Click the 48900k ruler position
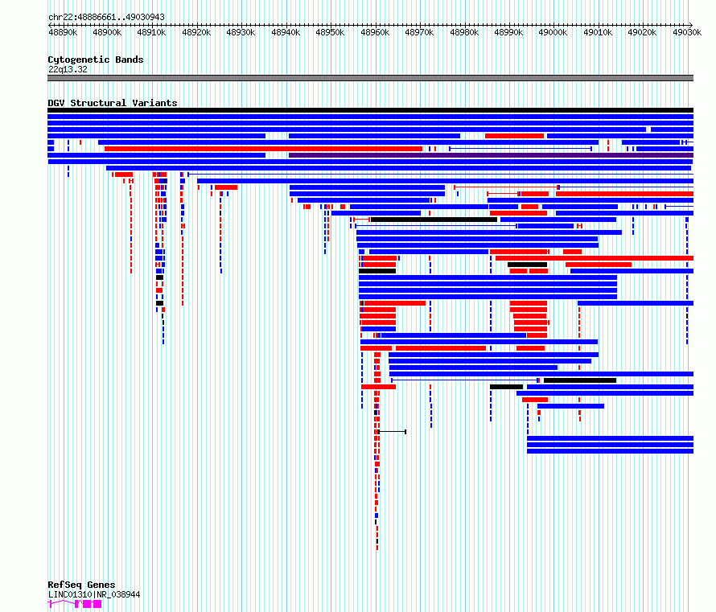 [x=107, y=32]
